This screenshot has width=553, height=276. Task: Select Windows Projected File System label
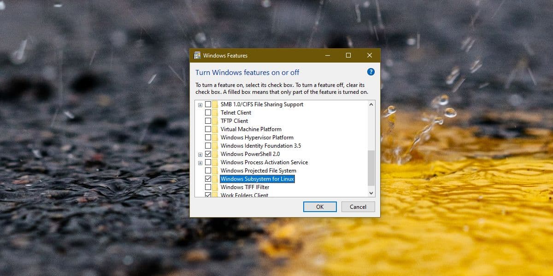(x=259, y=171)
